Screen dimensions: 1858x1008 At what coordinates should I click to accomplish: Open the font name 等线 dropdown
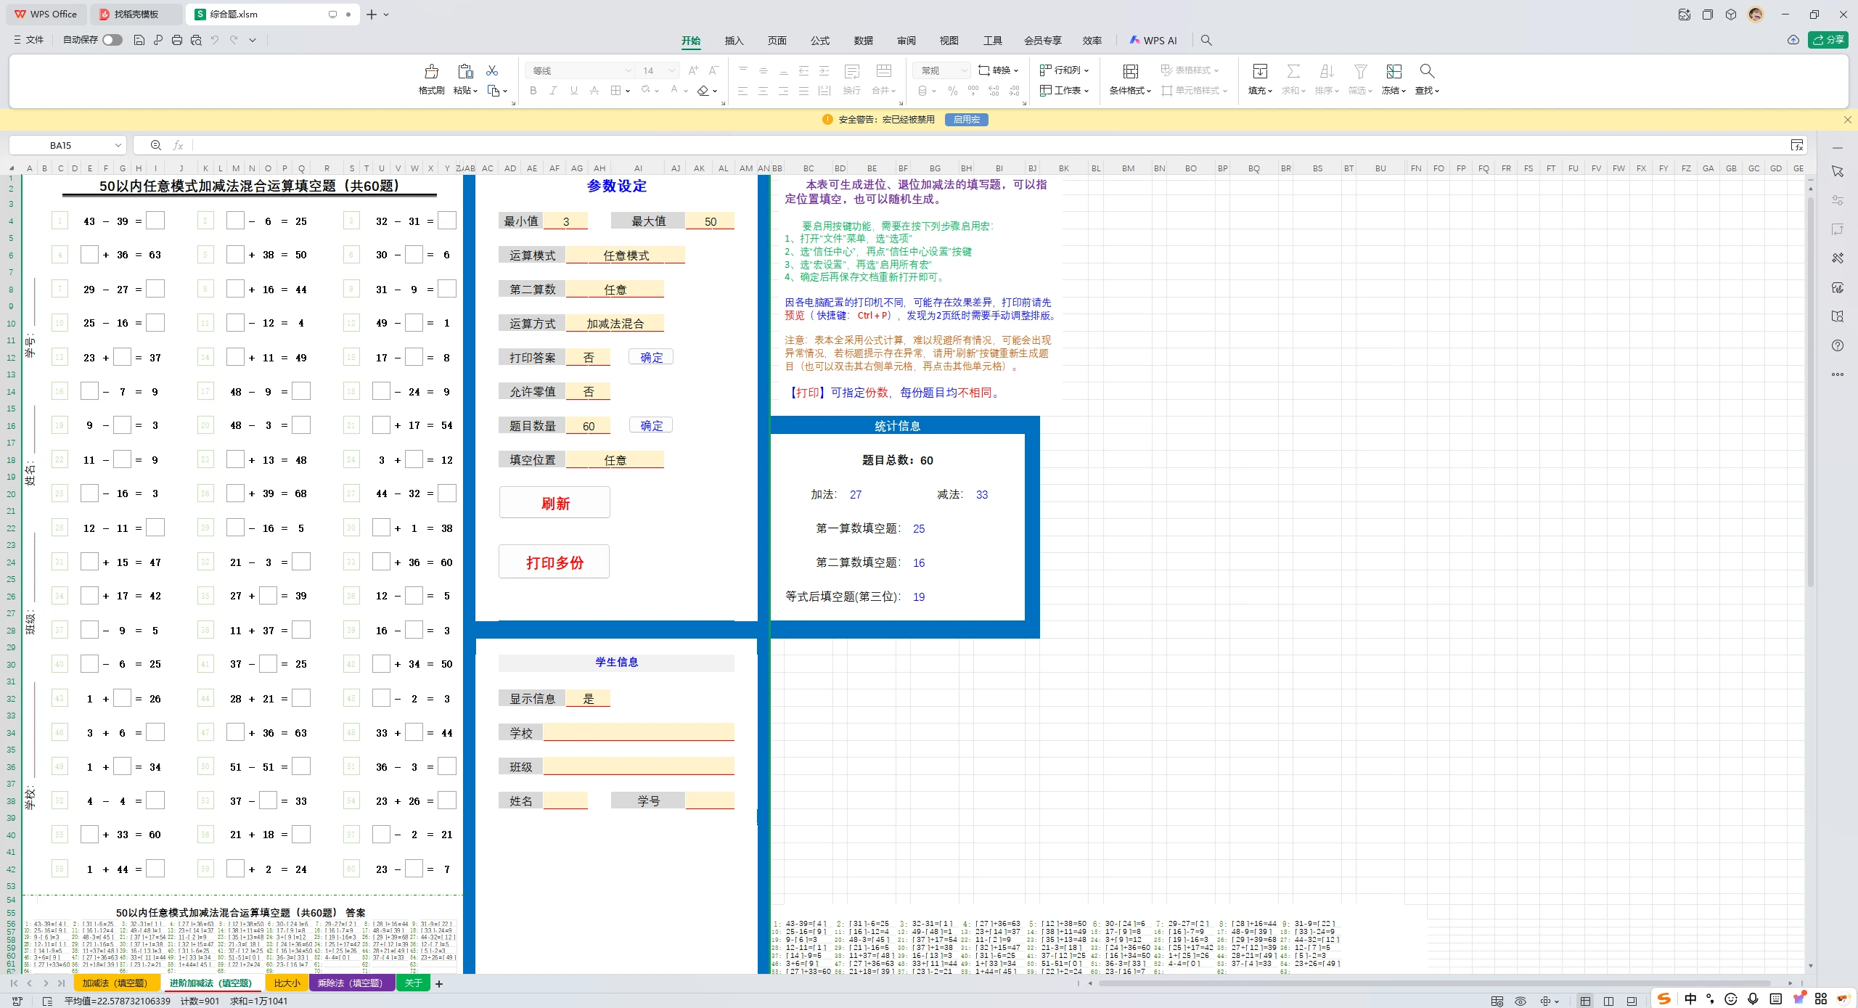pyautogui.click(x=628, y=70)
